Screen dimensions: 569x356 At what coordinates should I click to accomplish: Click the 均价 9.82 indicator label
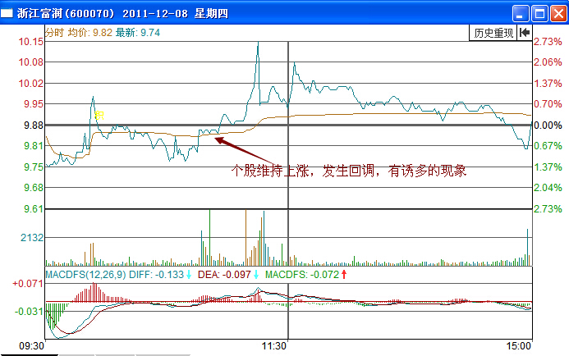pyautogui.click(x=89, y=33)
